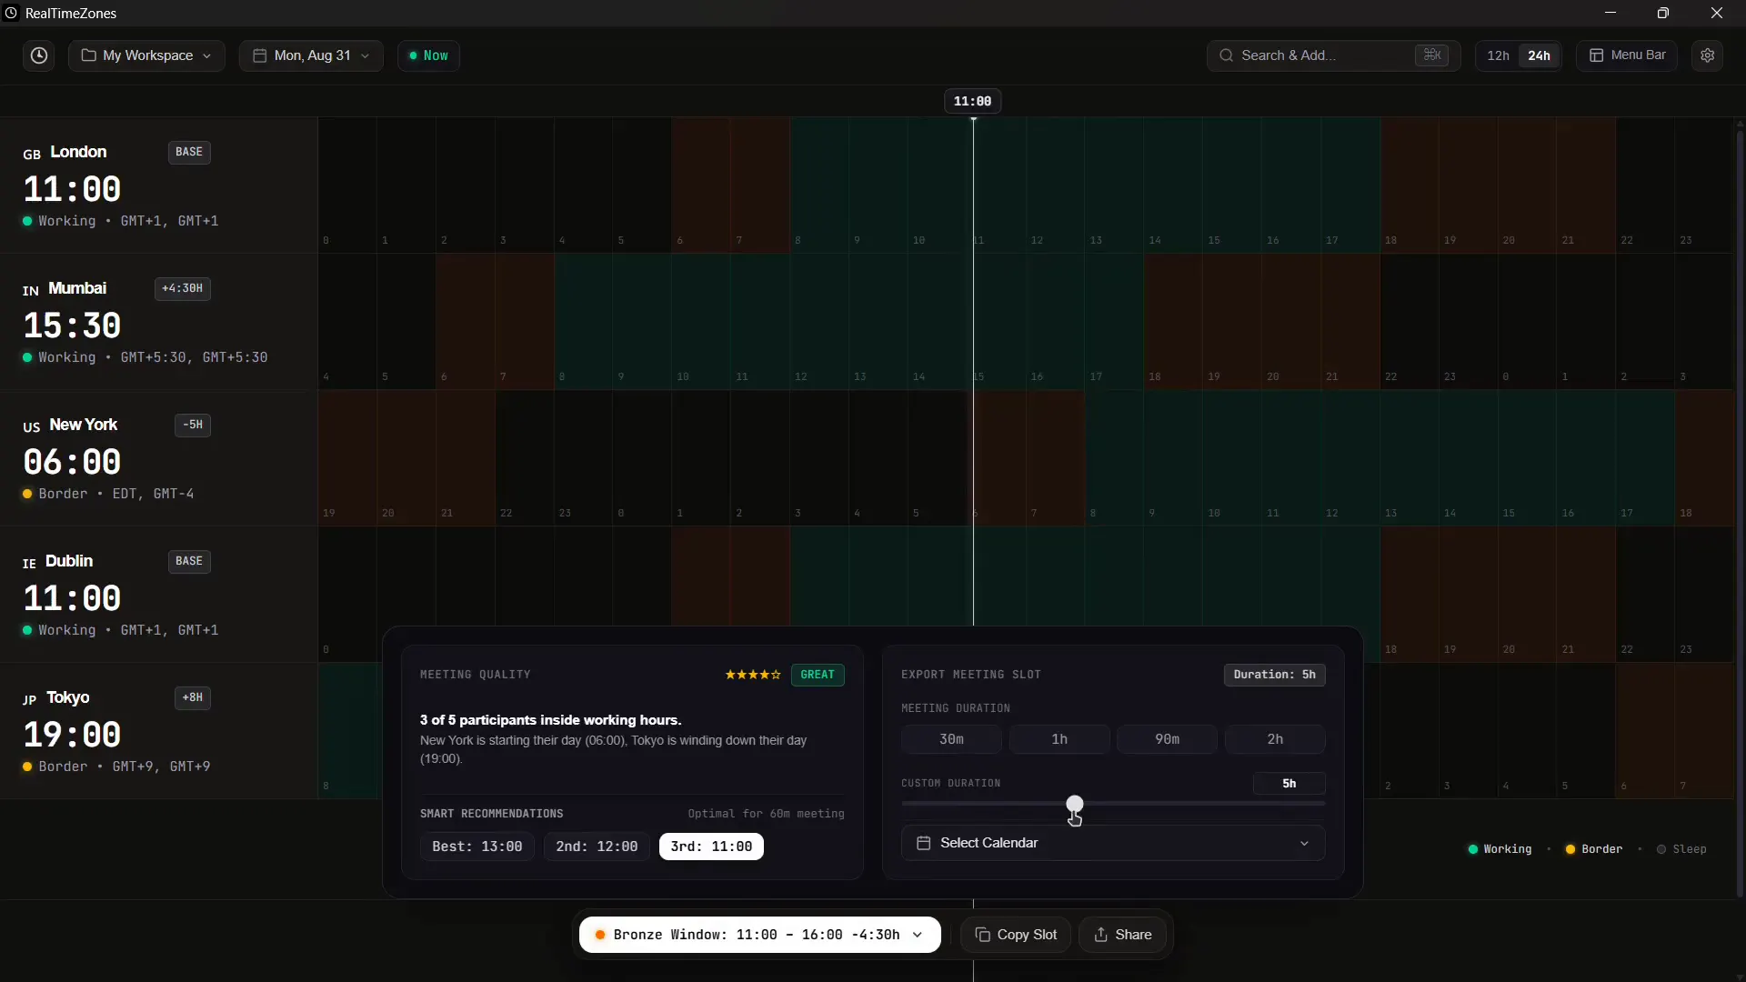The width and height of the screenshot is (1746, 982).
Task: Expand the Select Calendar dropdown
Action: point(1113,843)
